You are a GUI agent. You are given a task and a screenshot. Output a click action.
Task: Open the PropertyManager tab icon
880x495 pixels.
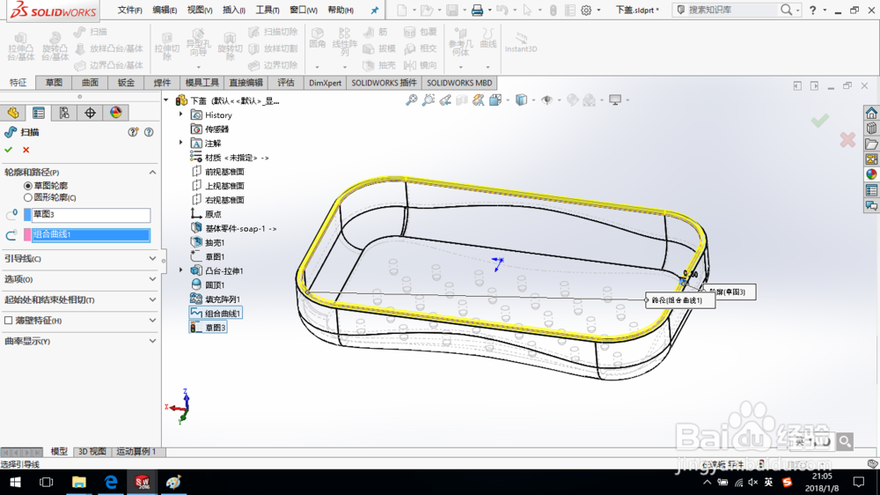point(39,113)
